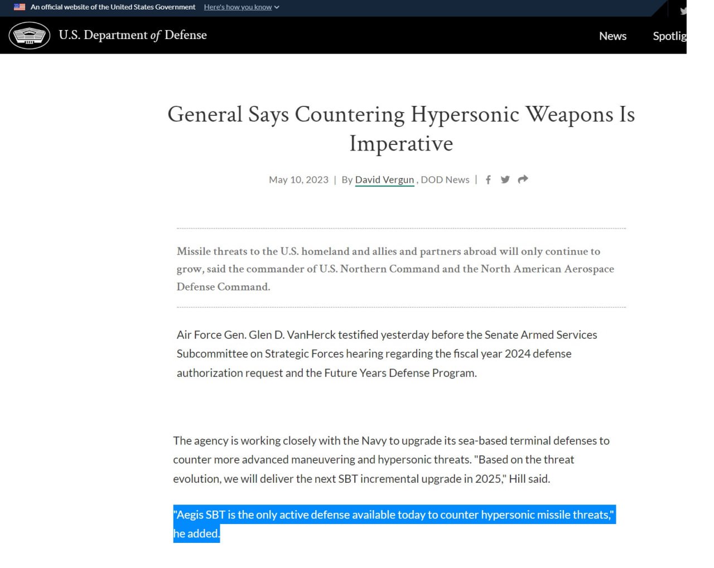This screenshot has height=568, width=714.
Task: Click U.S. Department of Defense site title
Action: click(133, 35)
